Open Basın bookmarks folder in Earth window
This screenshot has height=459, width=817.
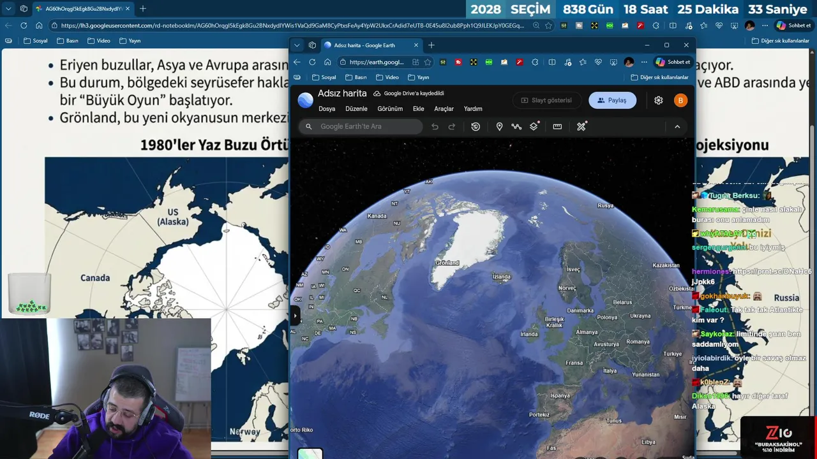[356, 77]
